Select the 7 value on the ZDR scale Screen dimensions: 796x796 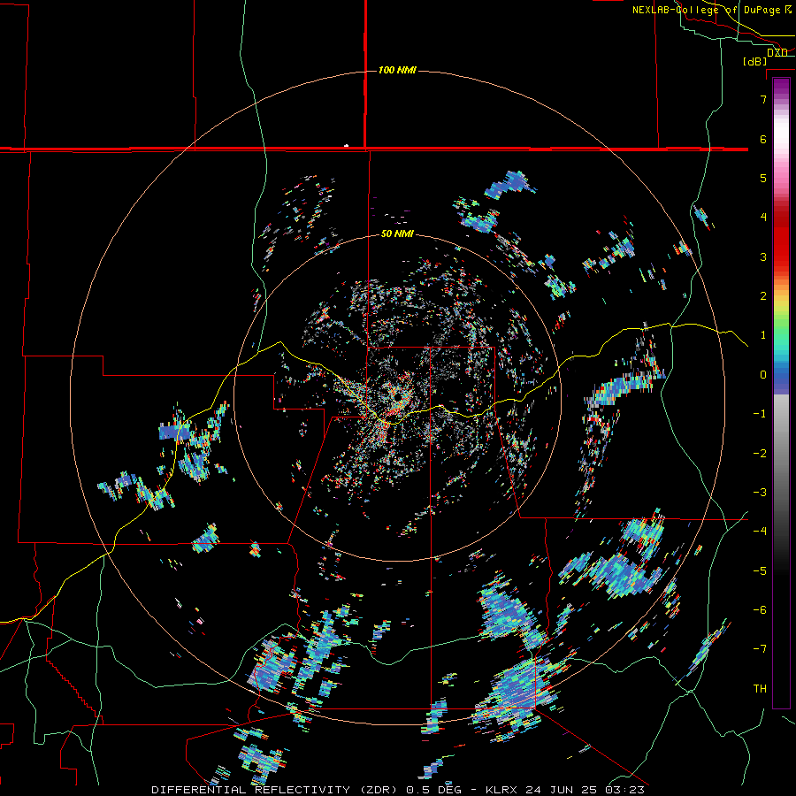[x=763, y=99]
